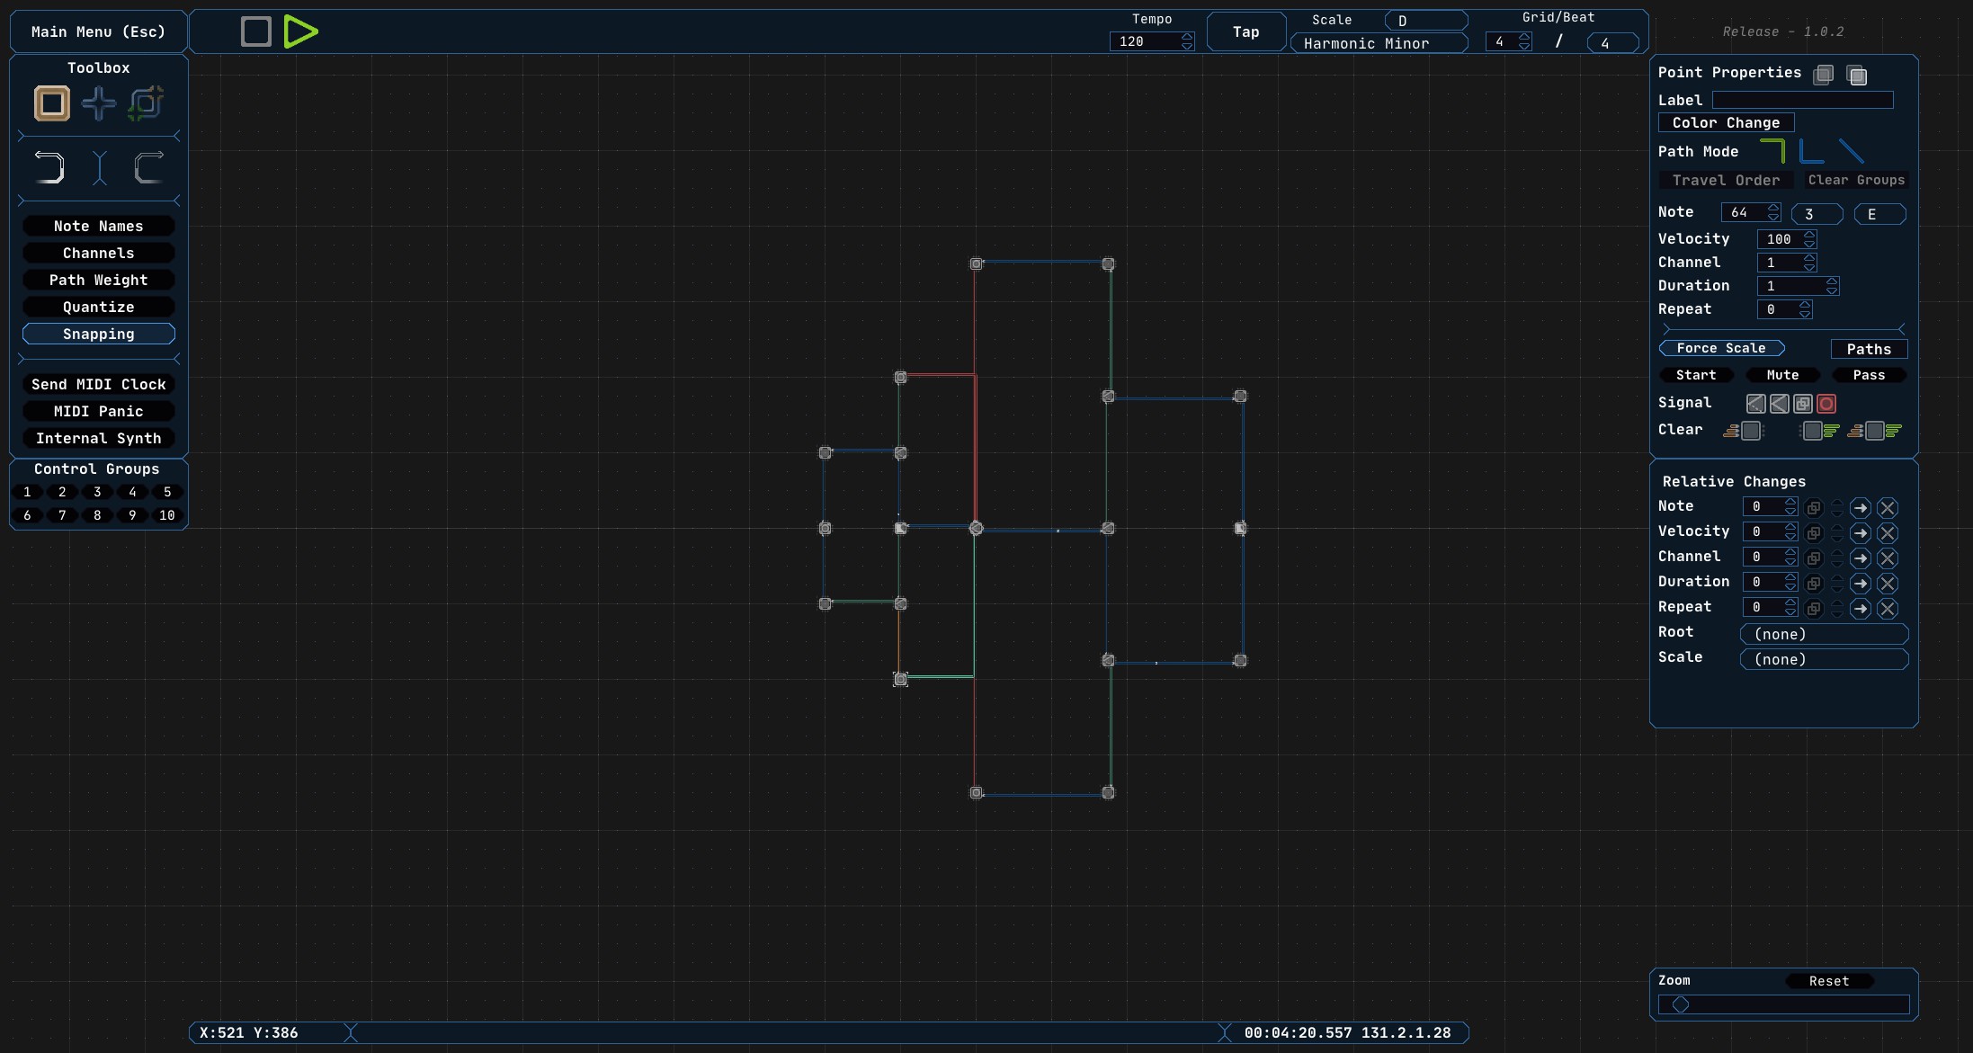Open Main Menu (Esc)
Image resolution: width=1973 pixels, height=1053 pixels.
[x=99, y=31]
